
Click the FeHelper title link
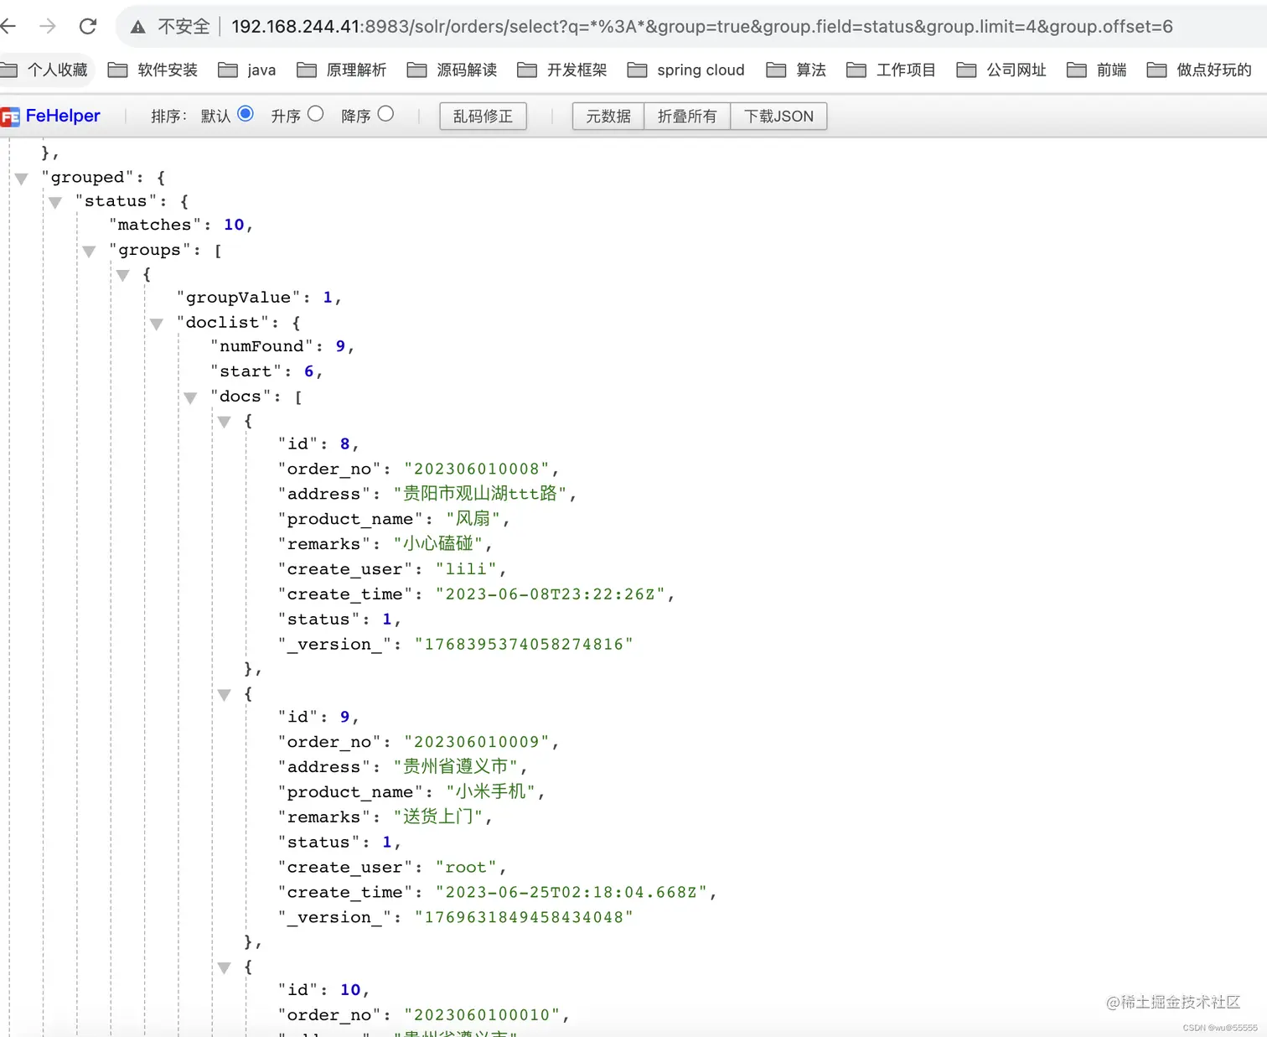coord(63,116)
